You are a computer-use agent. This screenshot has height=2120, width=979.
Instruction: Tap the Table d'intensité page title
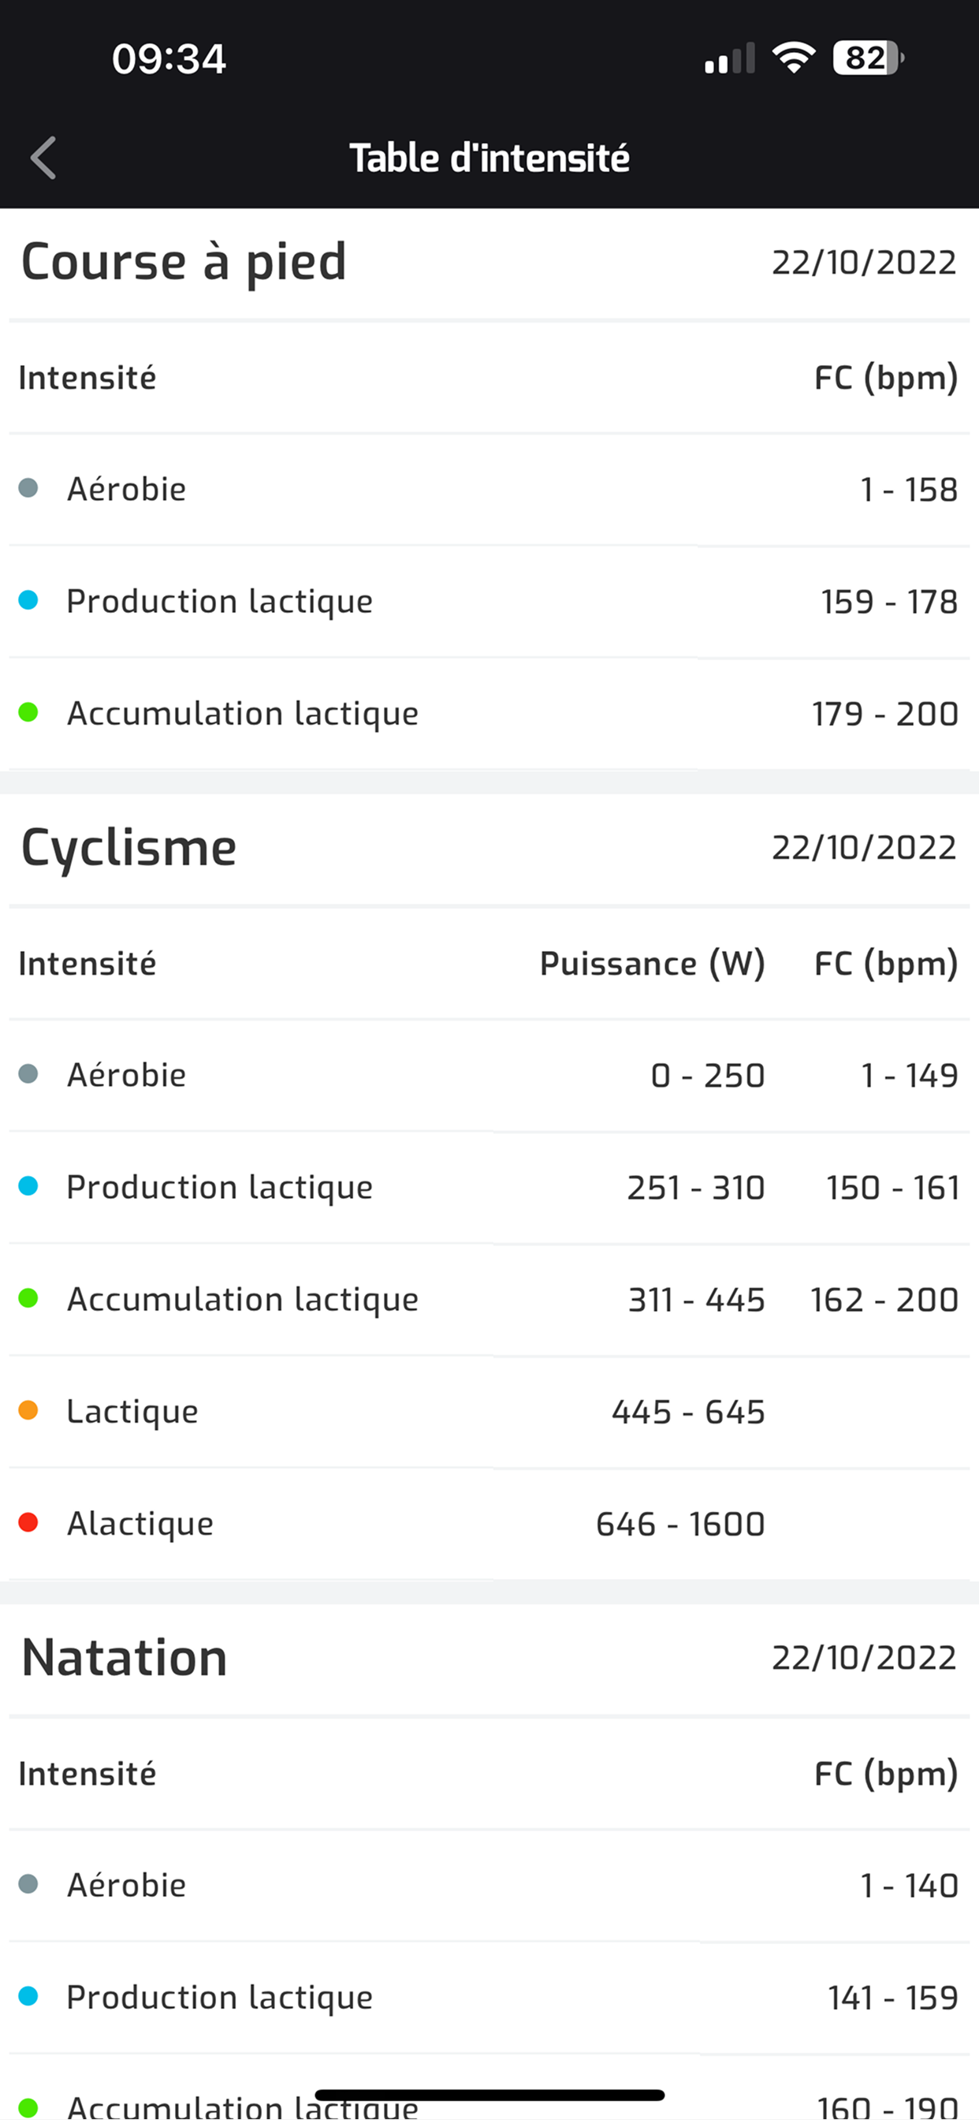[489, 158]
